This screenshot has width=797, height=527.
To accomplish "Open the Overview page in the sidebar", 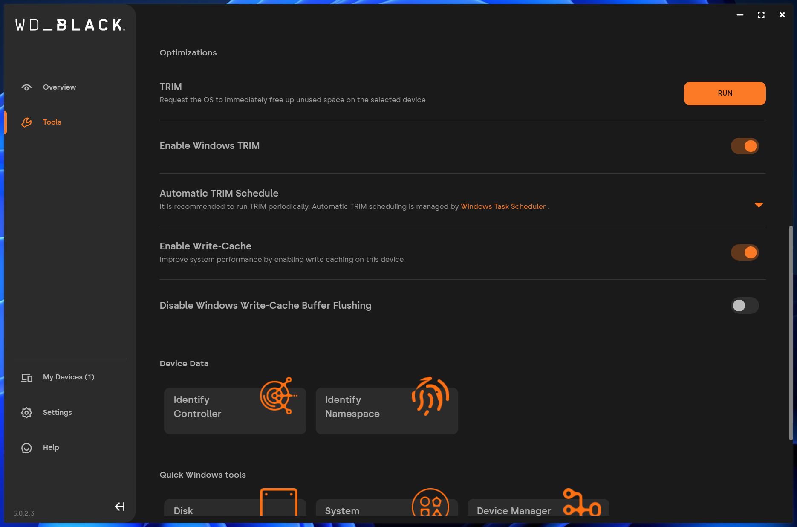I will coord(59,87).
